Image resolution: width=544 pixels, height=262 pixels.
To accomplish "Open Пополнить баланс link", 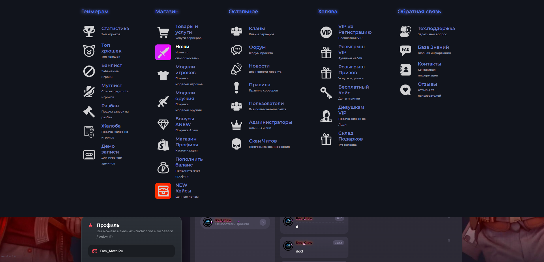I will 189,162.
